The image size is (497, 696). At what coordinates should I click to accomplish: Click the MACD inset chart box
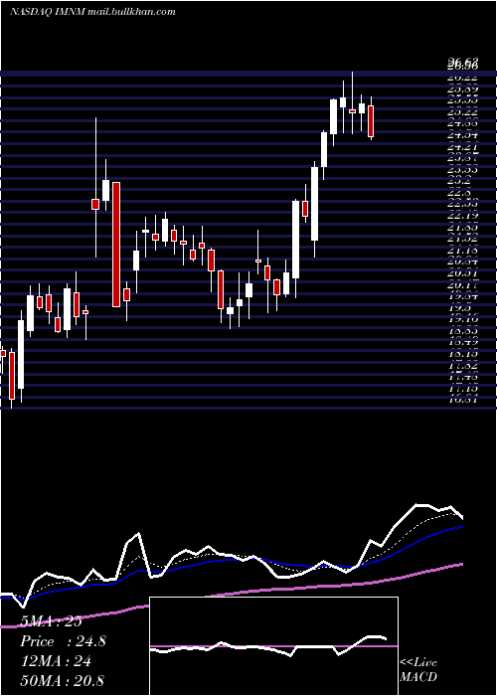pos(273,646)
